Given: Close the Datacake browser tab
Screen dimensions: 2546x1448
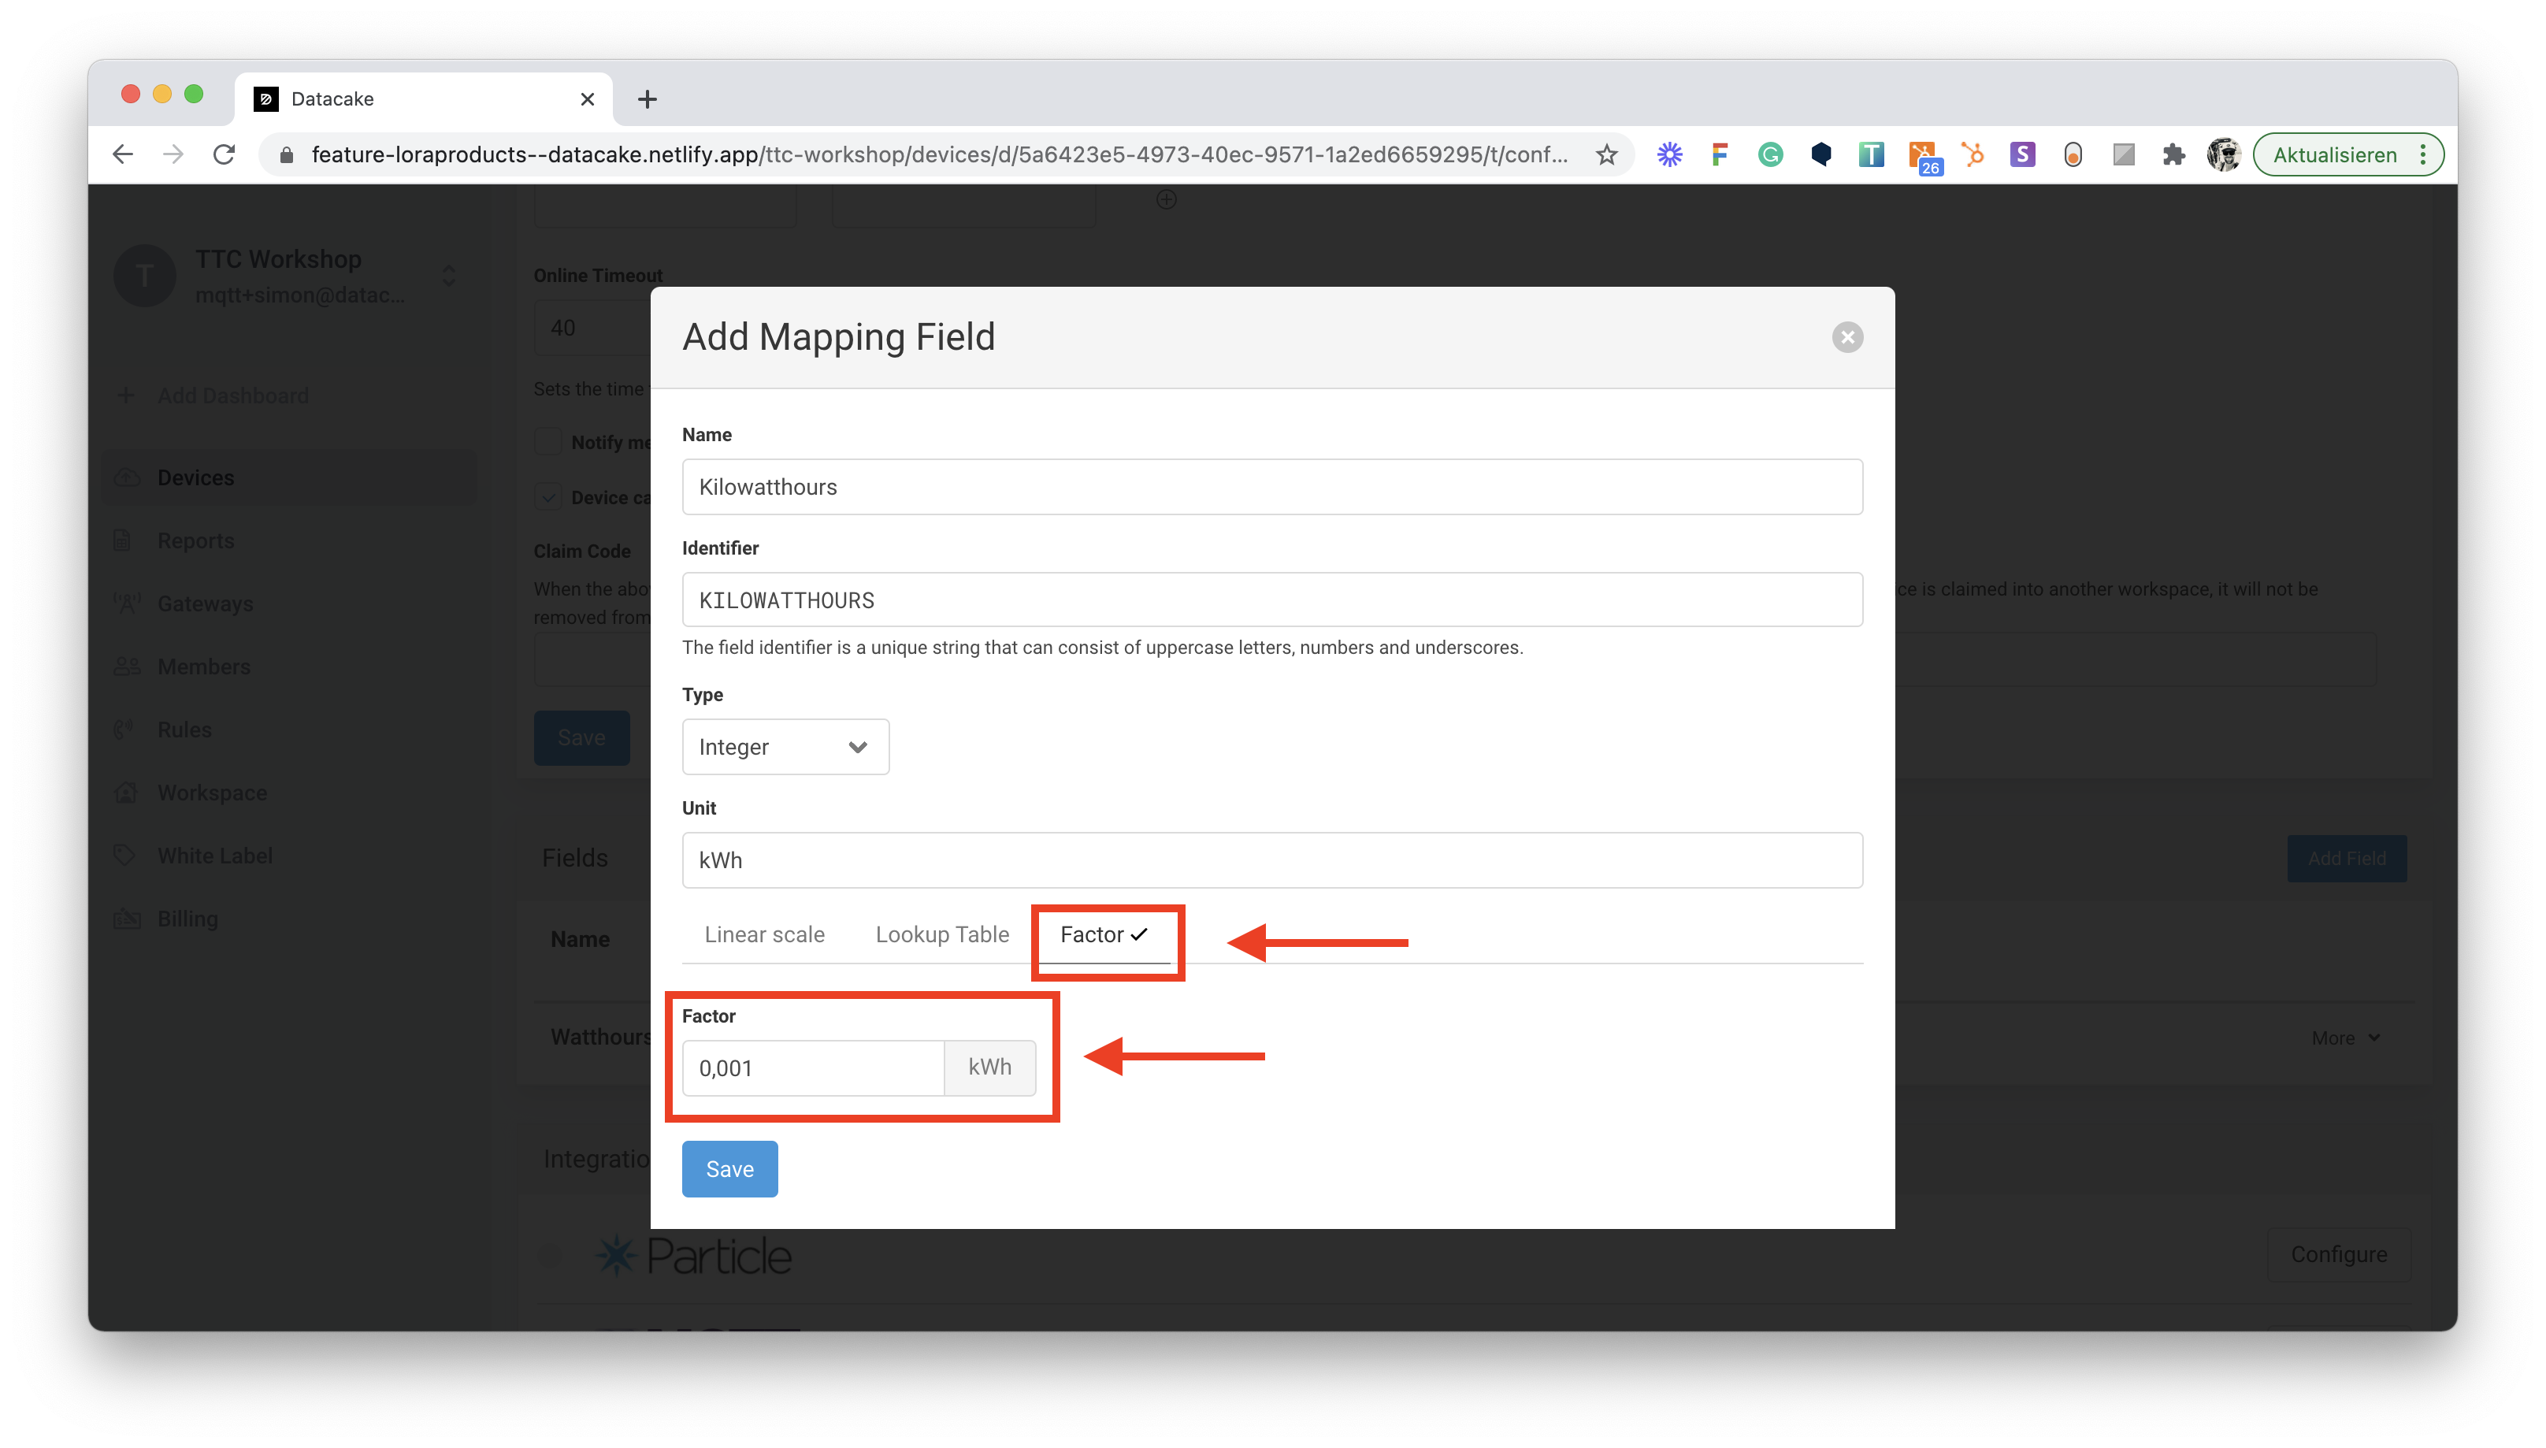Looking at the screenshot, I should 587,99.
